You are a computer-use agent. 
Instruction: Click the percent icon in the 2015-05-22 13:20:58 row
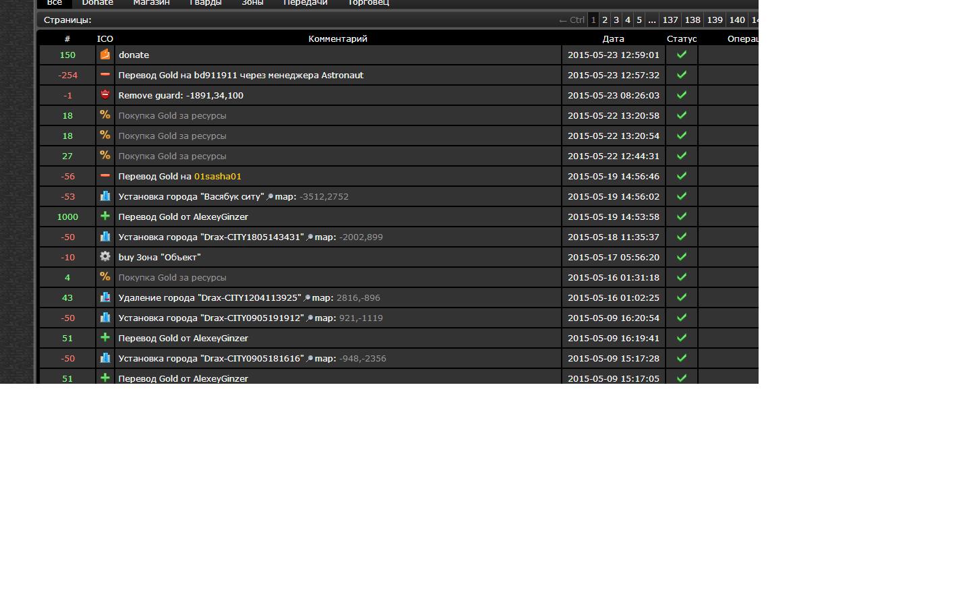click(x=105, y=115)
